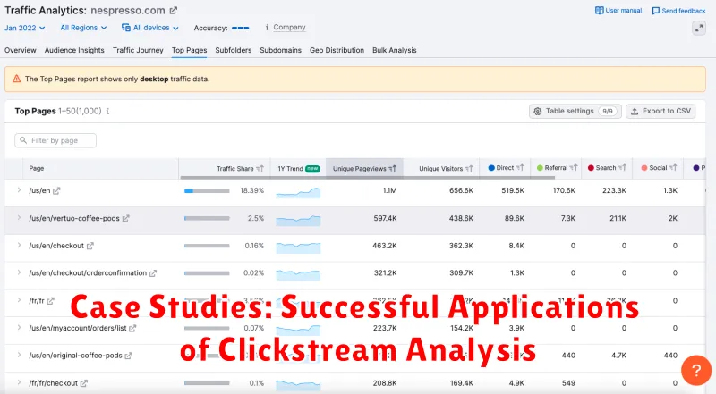Expand the /us/en/myaccount/orders/list row
Viewport: 716px width, 394px height.
click(x=19, y=327)
